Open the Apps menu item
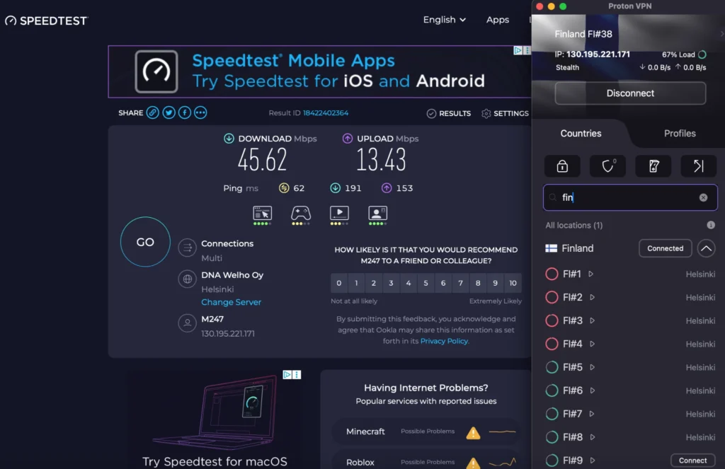This screenshot has height=469, width=725. tap(498, 20)
